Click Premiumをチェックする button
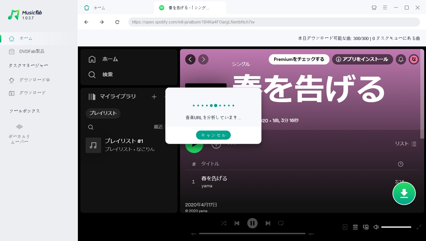Viewport: 426px width, 241px height. pos(299,59)
